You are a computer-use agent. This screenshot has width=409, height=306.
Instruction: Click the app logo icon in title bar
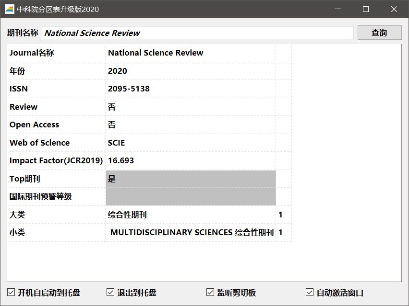point(10,10)
